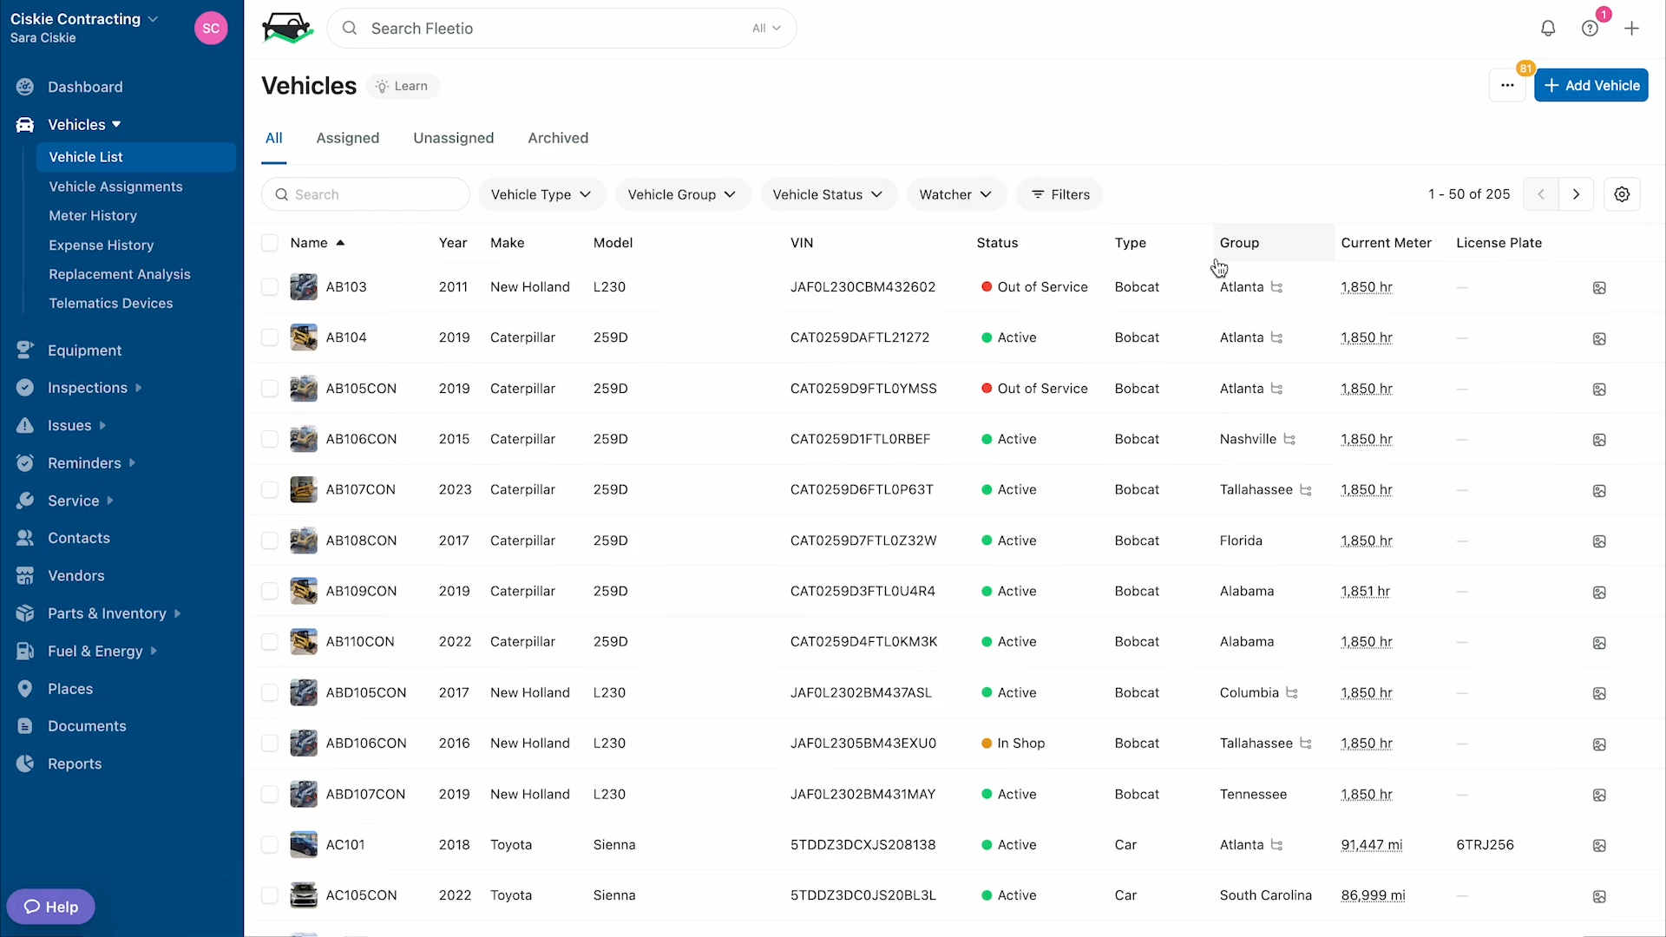Open the notifications bell icon
1666x937 pixels.
pyautogui.click(x=1548, y=29)
